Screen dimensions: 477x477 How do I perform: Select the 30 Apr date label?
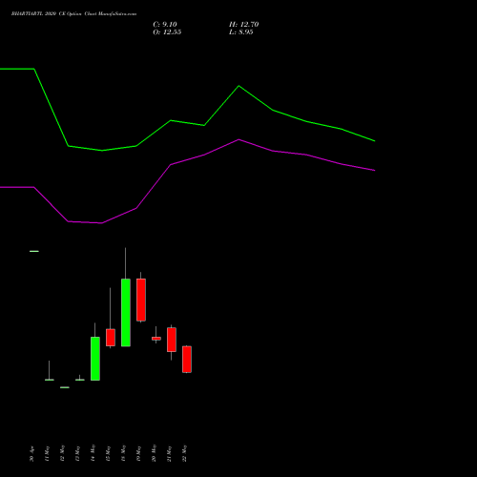(x=31, y=454)
